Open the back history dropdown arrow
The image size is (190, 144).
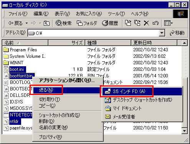click(26, 23)
